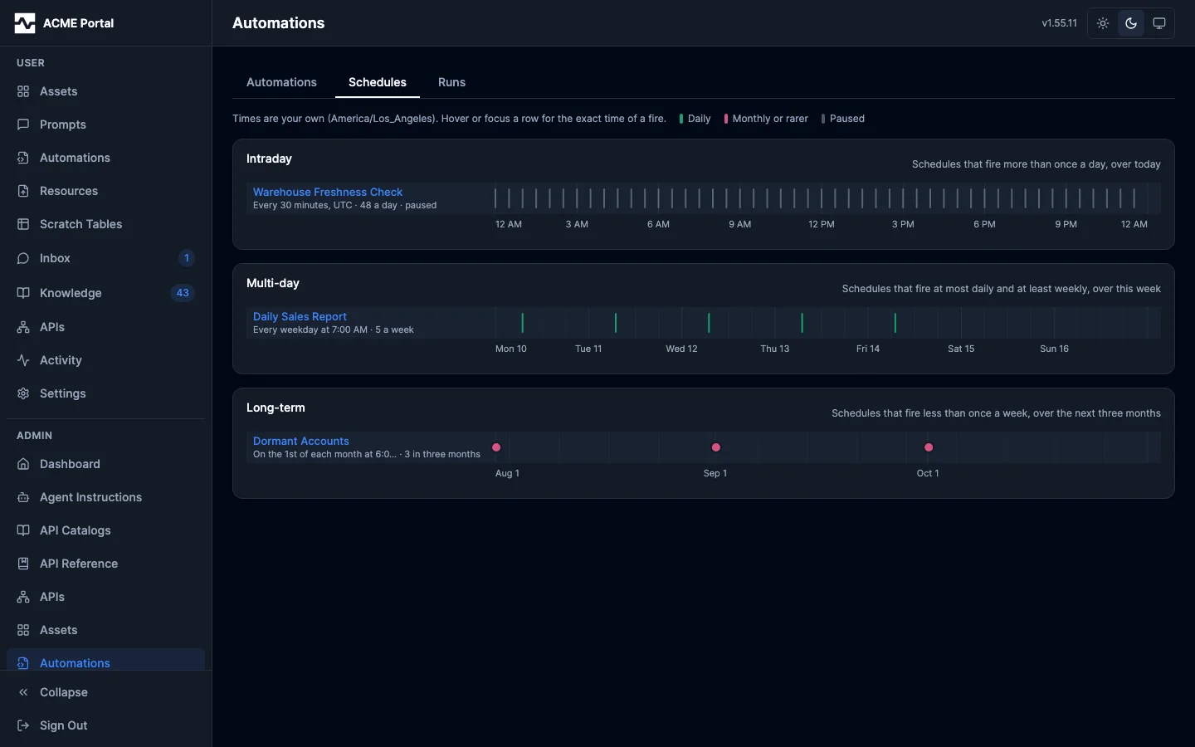
Task: Click APIs icon in User section
Action: [x=23, y=327]
